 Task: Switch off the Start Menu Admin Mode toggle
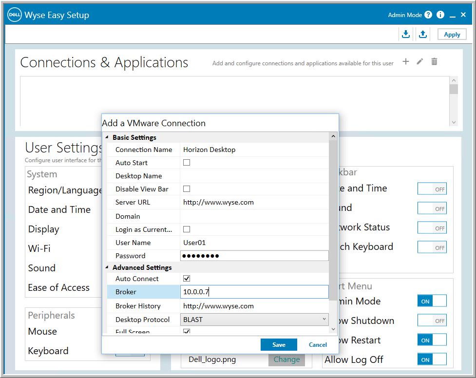[x=432, y=301]
